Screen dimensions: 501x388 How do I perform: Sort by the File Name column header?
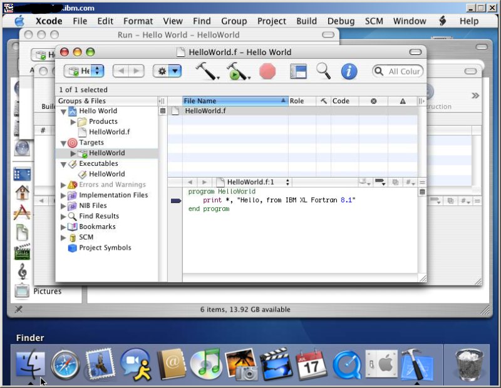(x=232, y=101)
